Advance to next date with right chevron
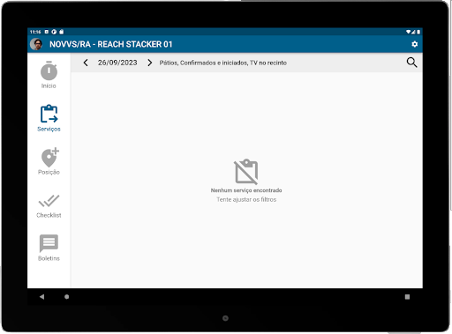The image size is (452, 334). coord(149,63)
